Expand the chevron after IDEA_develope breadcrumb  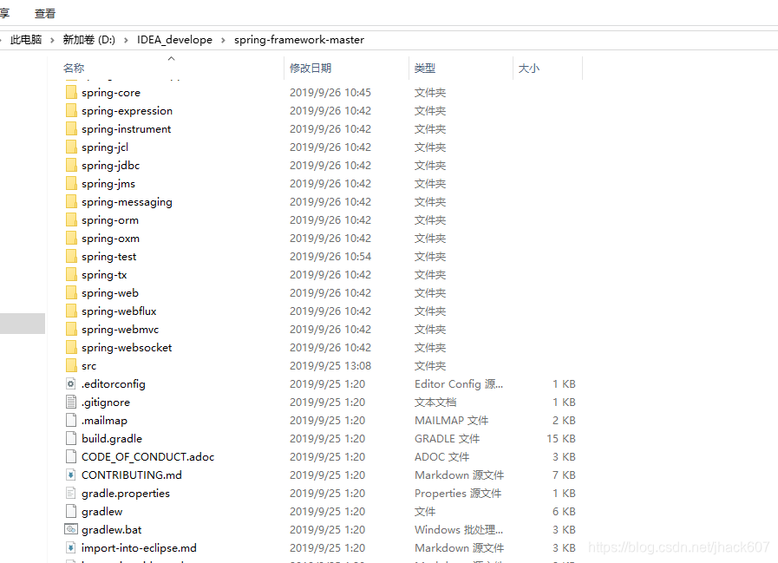pos(223,40)
